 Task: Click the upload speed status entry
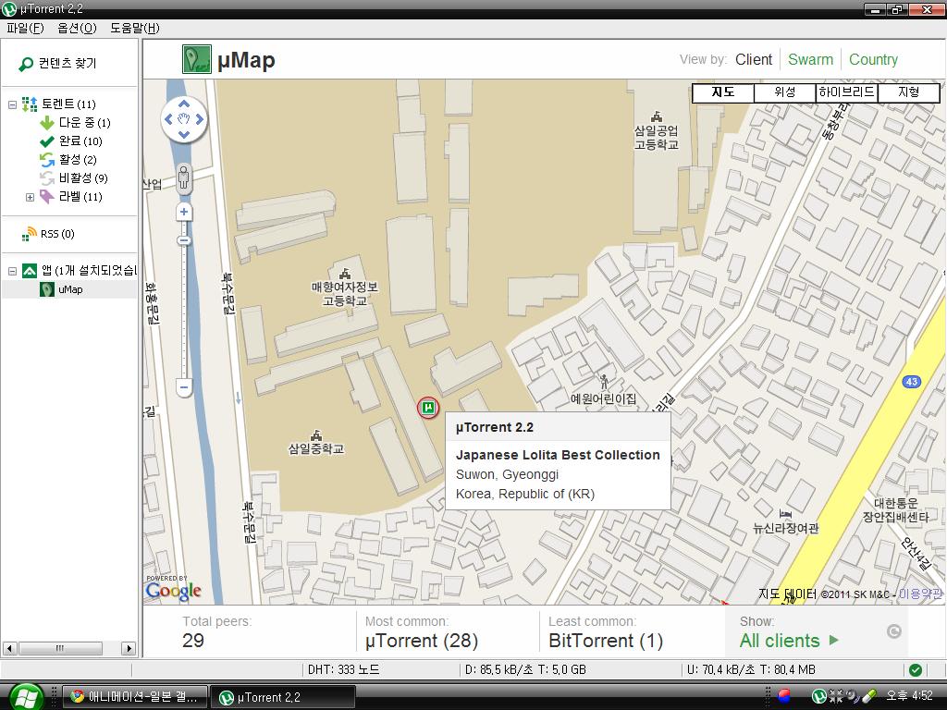(751, 669)
